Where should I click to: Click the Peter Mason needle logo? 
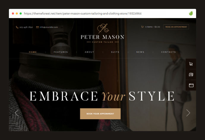pyautogui.click(x=103, y=28)
